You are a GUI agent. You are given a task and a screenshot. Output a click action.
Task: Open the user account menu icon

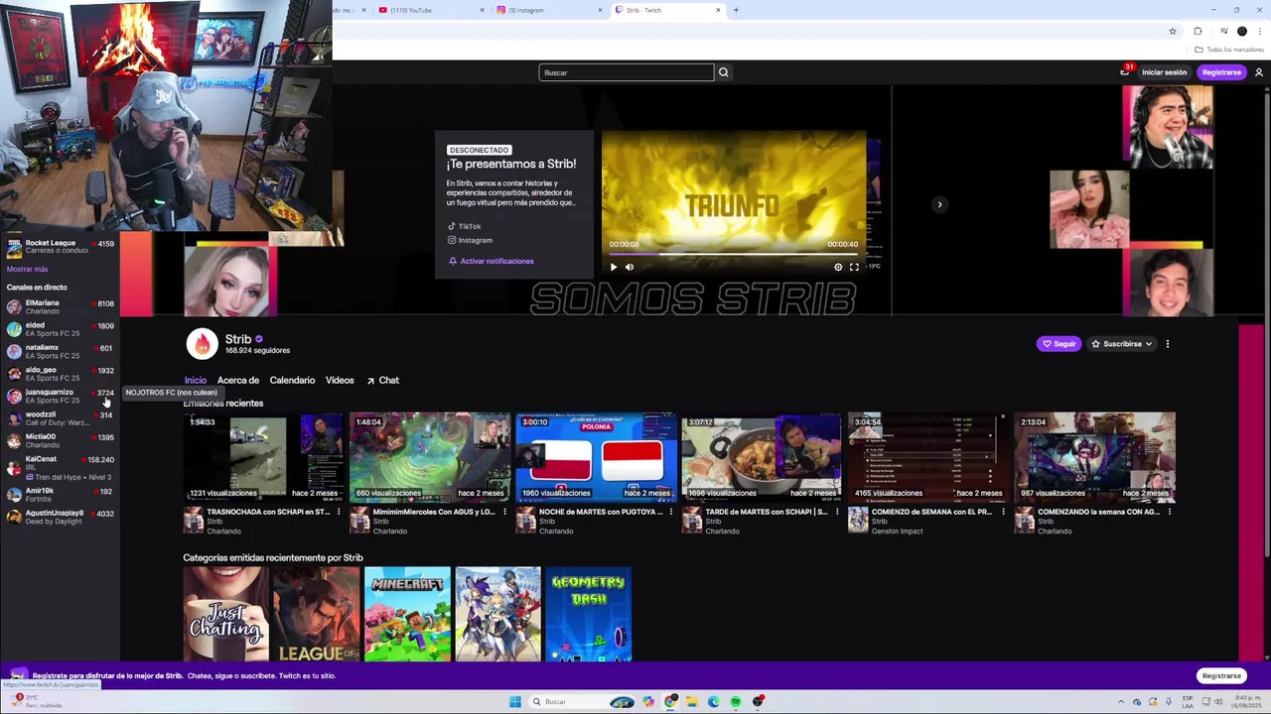coord(1259,72)
